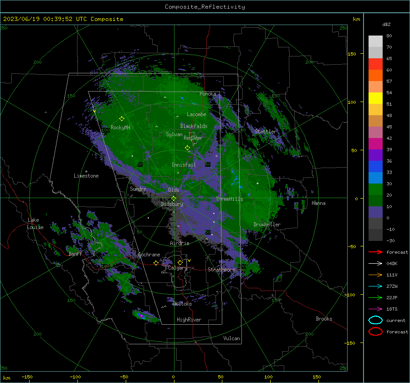This screenshot has width=410, height=383.
Task: Click the white (65-70 dBZ) swatch in the color scale
Action: 375,52
